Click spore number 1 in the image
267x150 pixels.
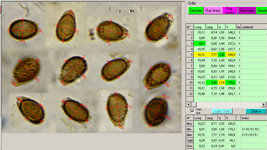[23, 30]
